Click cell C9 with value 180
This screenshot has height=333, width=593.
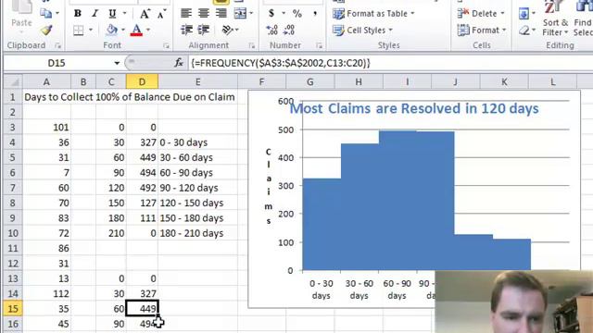click(x=111, y=218)
